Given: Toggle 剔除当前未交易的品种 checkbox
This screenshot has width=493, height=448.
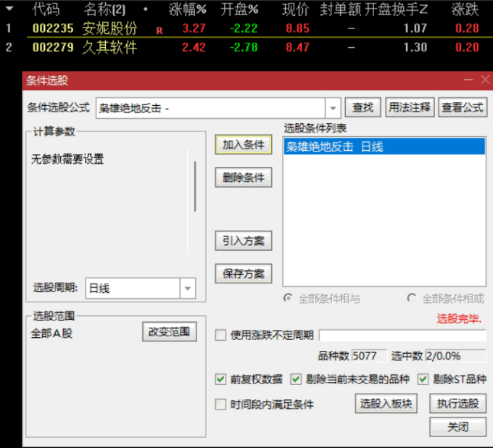Looking at the screenshot, I should click(x=296, y=379).
